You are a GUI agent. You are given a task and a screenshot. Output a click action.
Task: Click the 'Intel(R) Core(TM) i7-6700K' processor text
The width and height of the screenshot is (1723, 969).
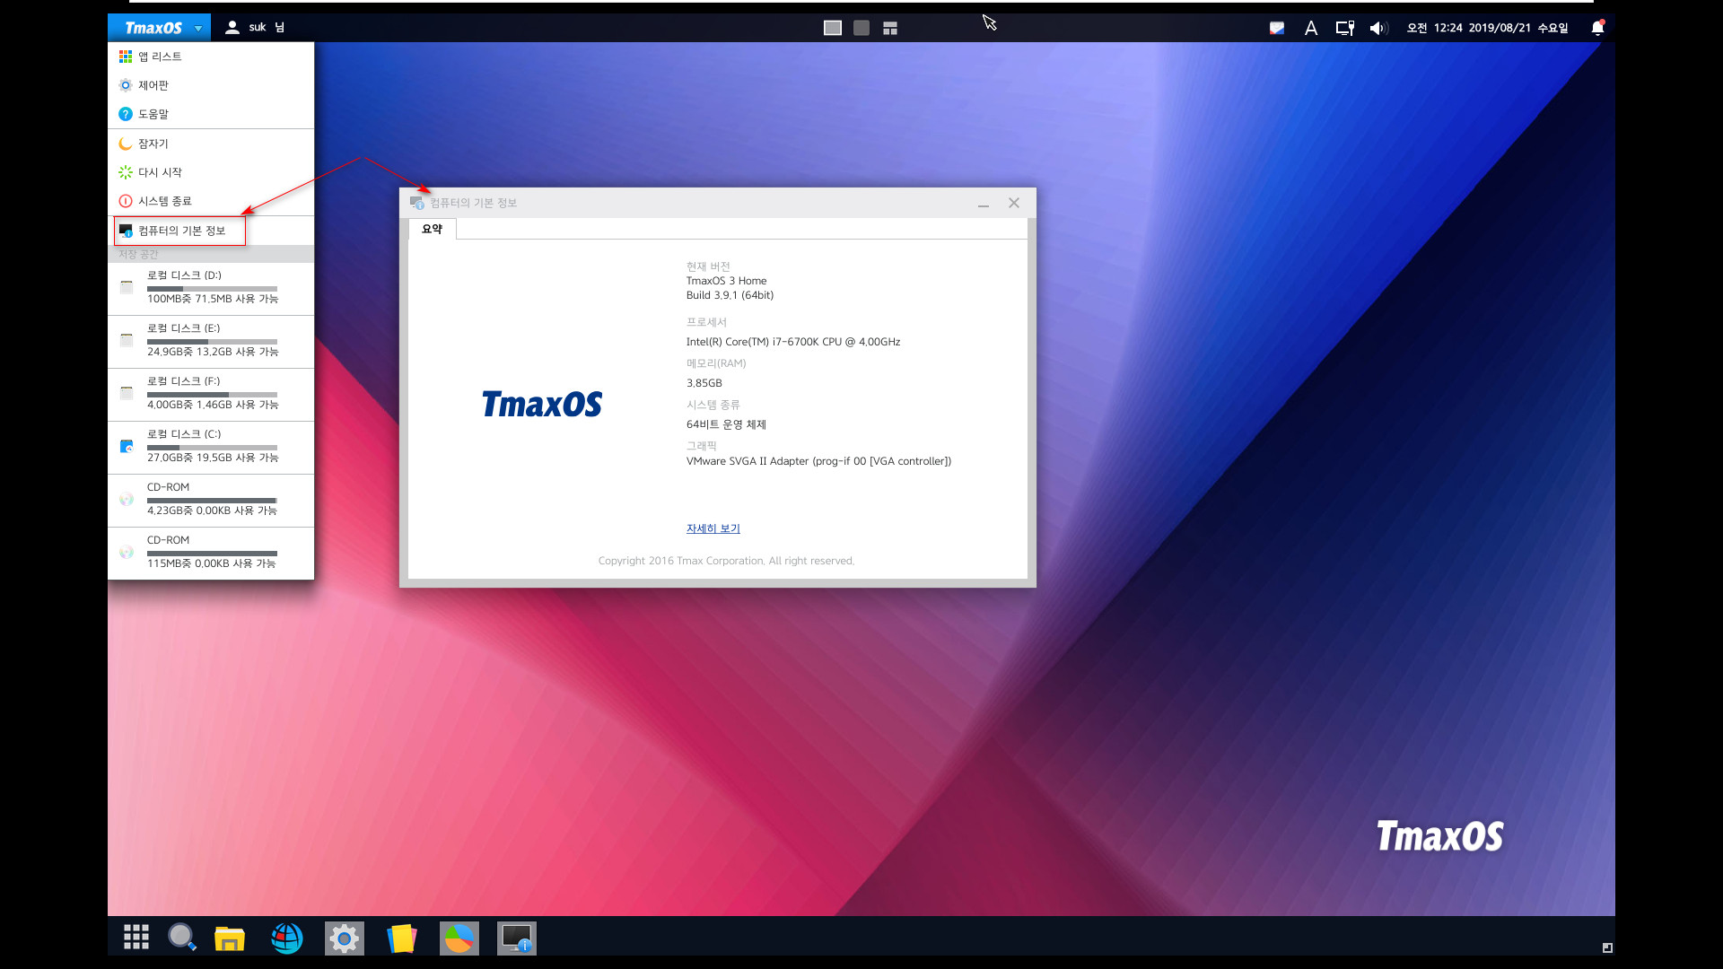[x=793, y=342]
